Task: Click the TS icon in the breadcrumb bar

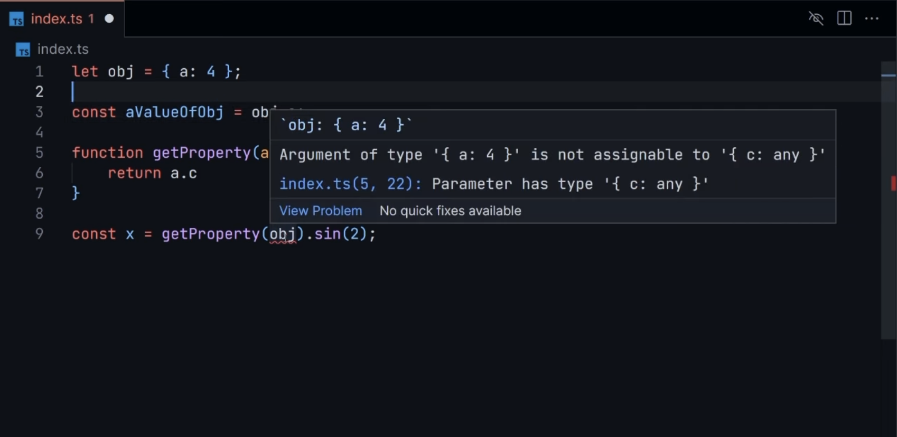Action: (x=23, y=50)
